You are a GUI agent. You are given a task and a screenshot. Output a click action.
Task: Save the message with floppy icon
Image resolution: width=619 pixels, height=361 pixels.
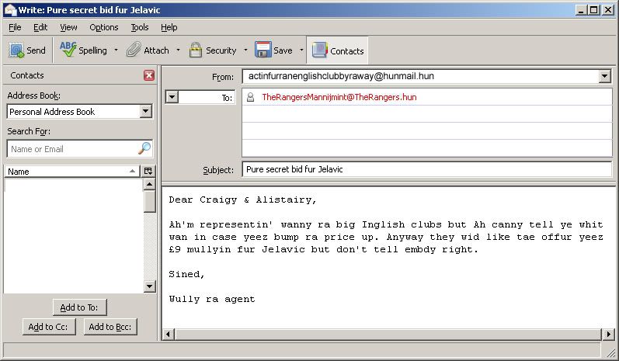273,50
